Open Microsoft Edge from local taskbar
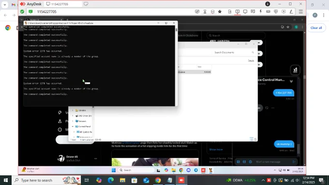 pyautogui.click(x=111, y=180)
